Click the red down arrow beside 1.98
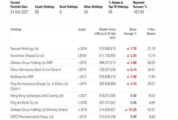The image size is (178, 120). (128, 76)
